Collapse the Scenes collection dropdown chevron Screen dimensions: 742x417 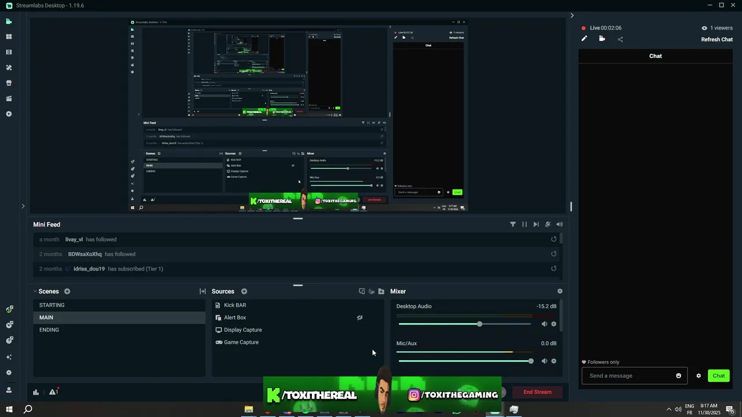(x=35, y=291)
